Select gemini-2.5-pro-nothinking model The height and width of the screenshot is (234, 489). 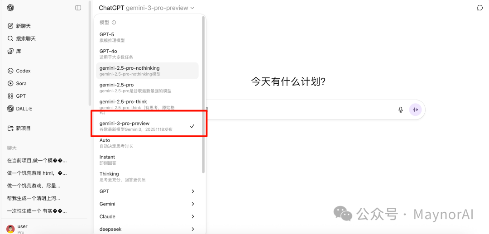[x=147, y=71]
